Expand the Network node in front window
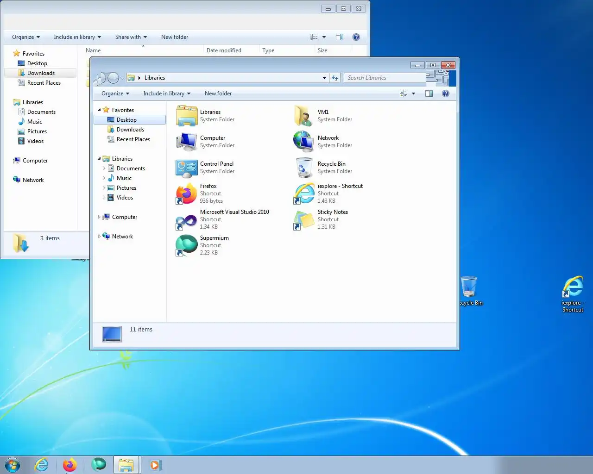Screen dimensions: 593x474 click(99, 237)
